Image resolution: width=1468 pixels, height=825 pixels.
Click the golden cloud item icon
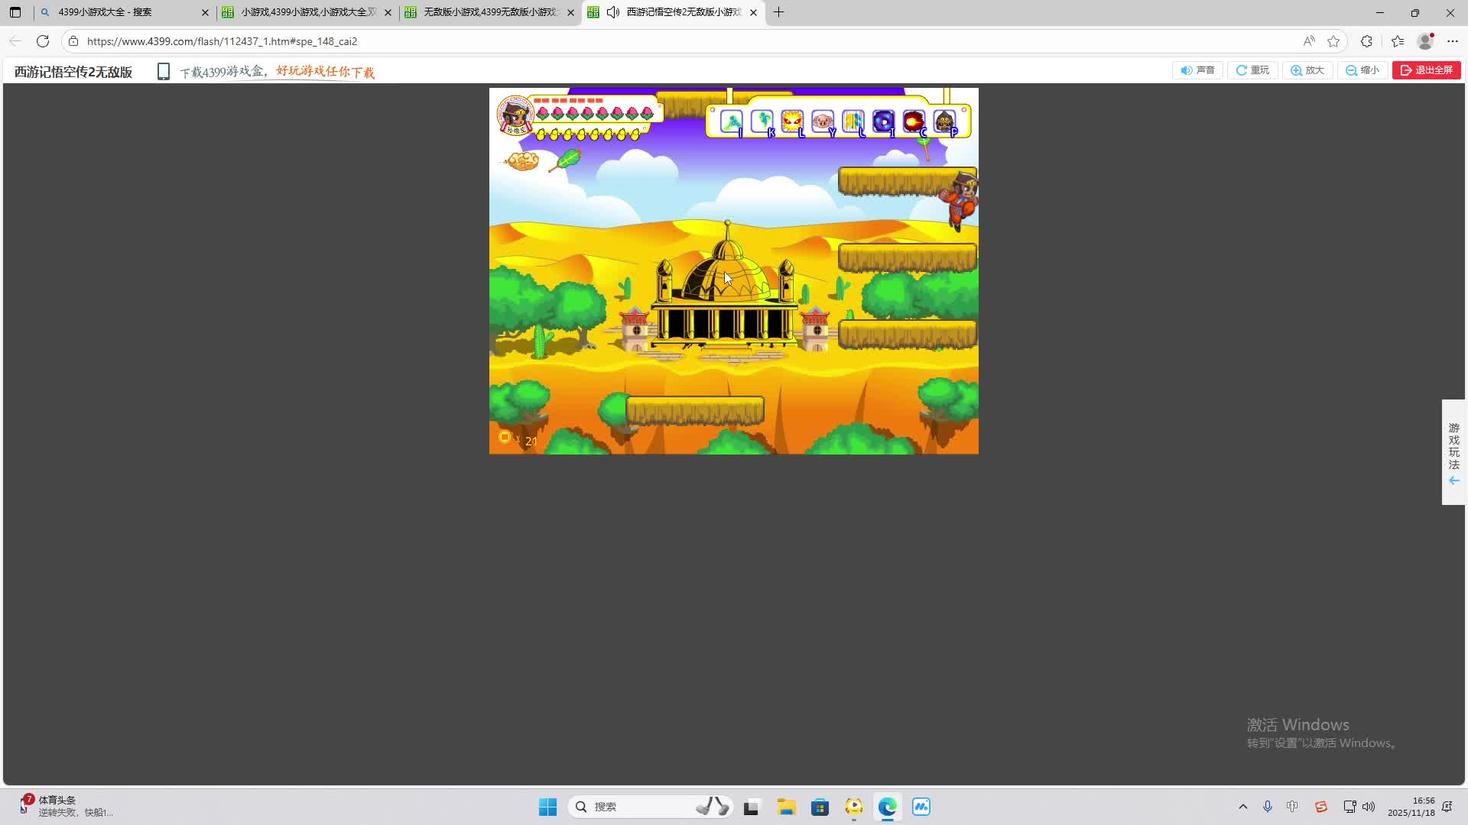point(523,160)
